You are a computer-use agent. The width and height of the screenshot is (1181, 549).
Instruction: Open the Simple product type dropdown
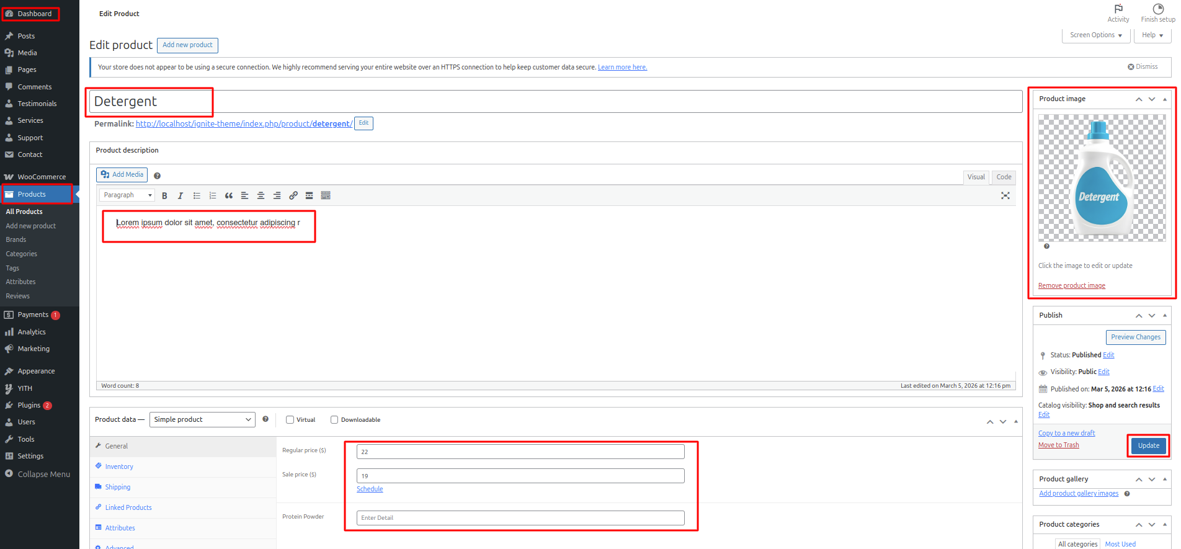coord(202,419)
